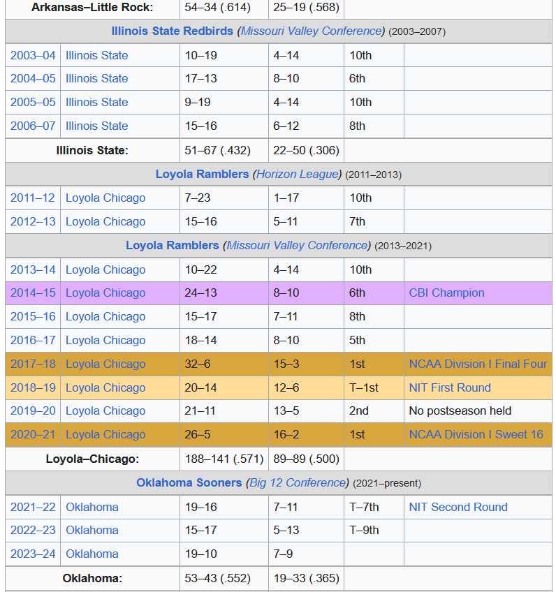Image resolution: width=556 pixels, height=592 pixels.
Task: Select the 32–6 overall record cell
Action: [224, 364]
